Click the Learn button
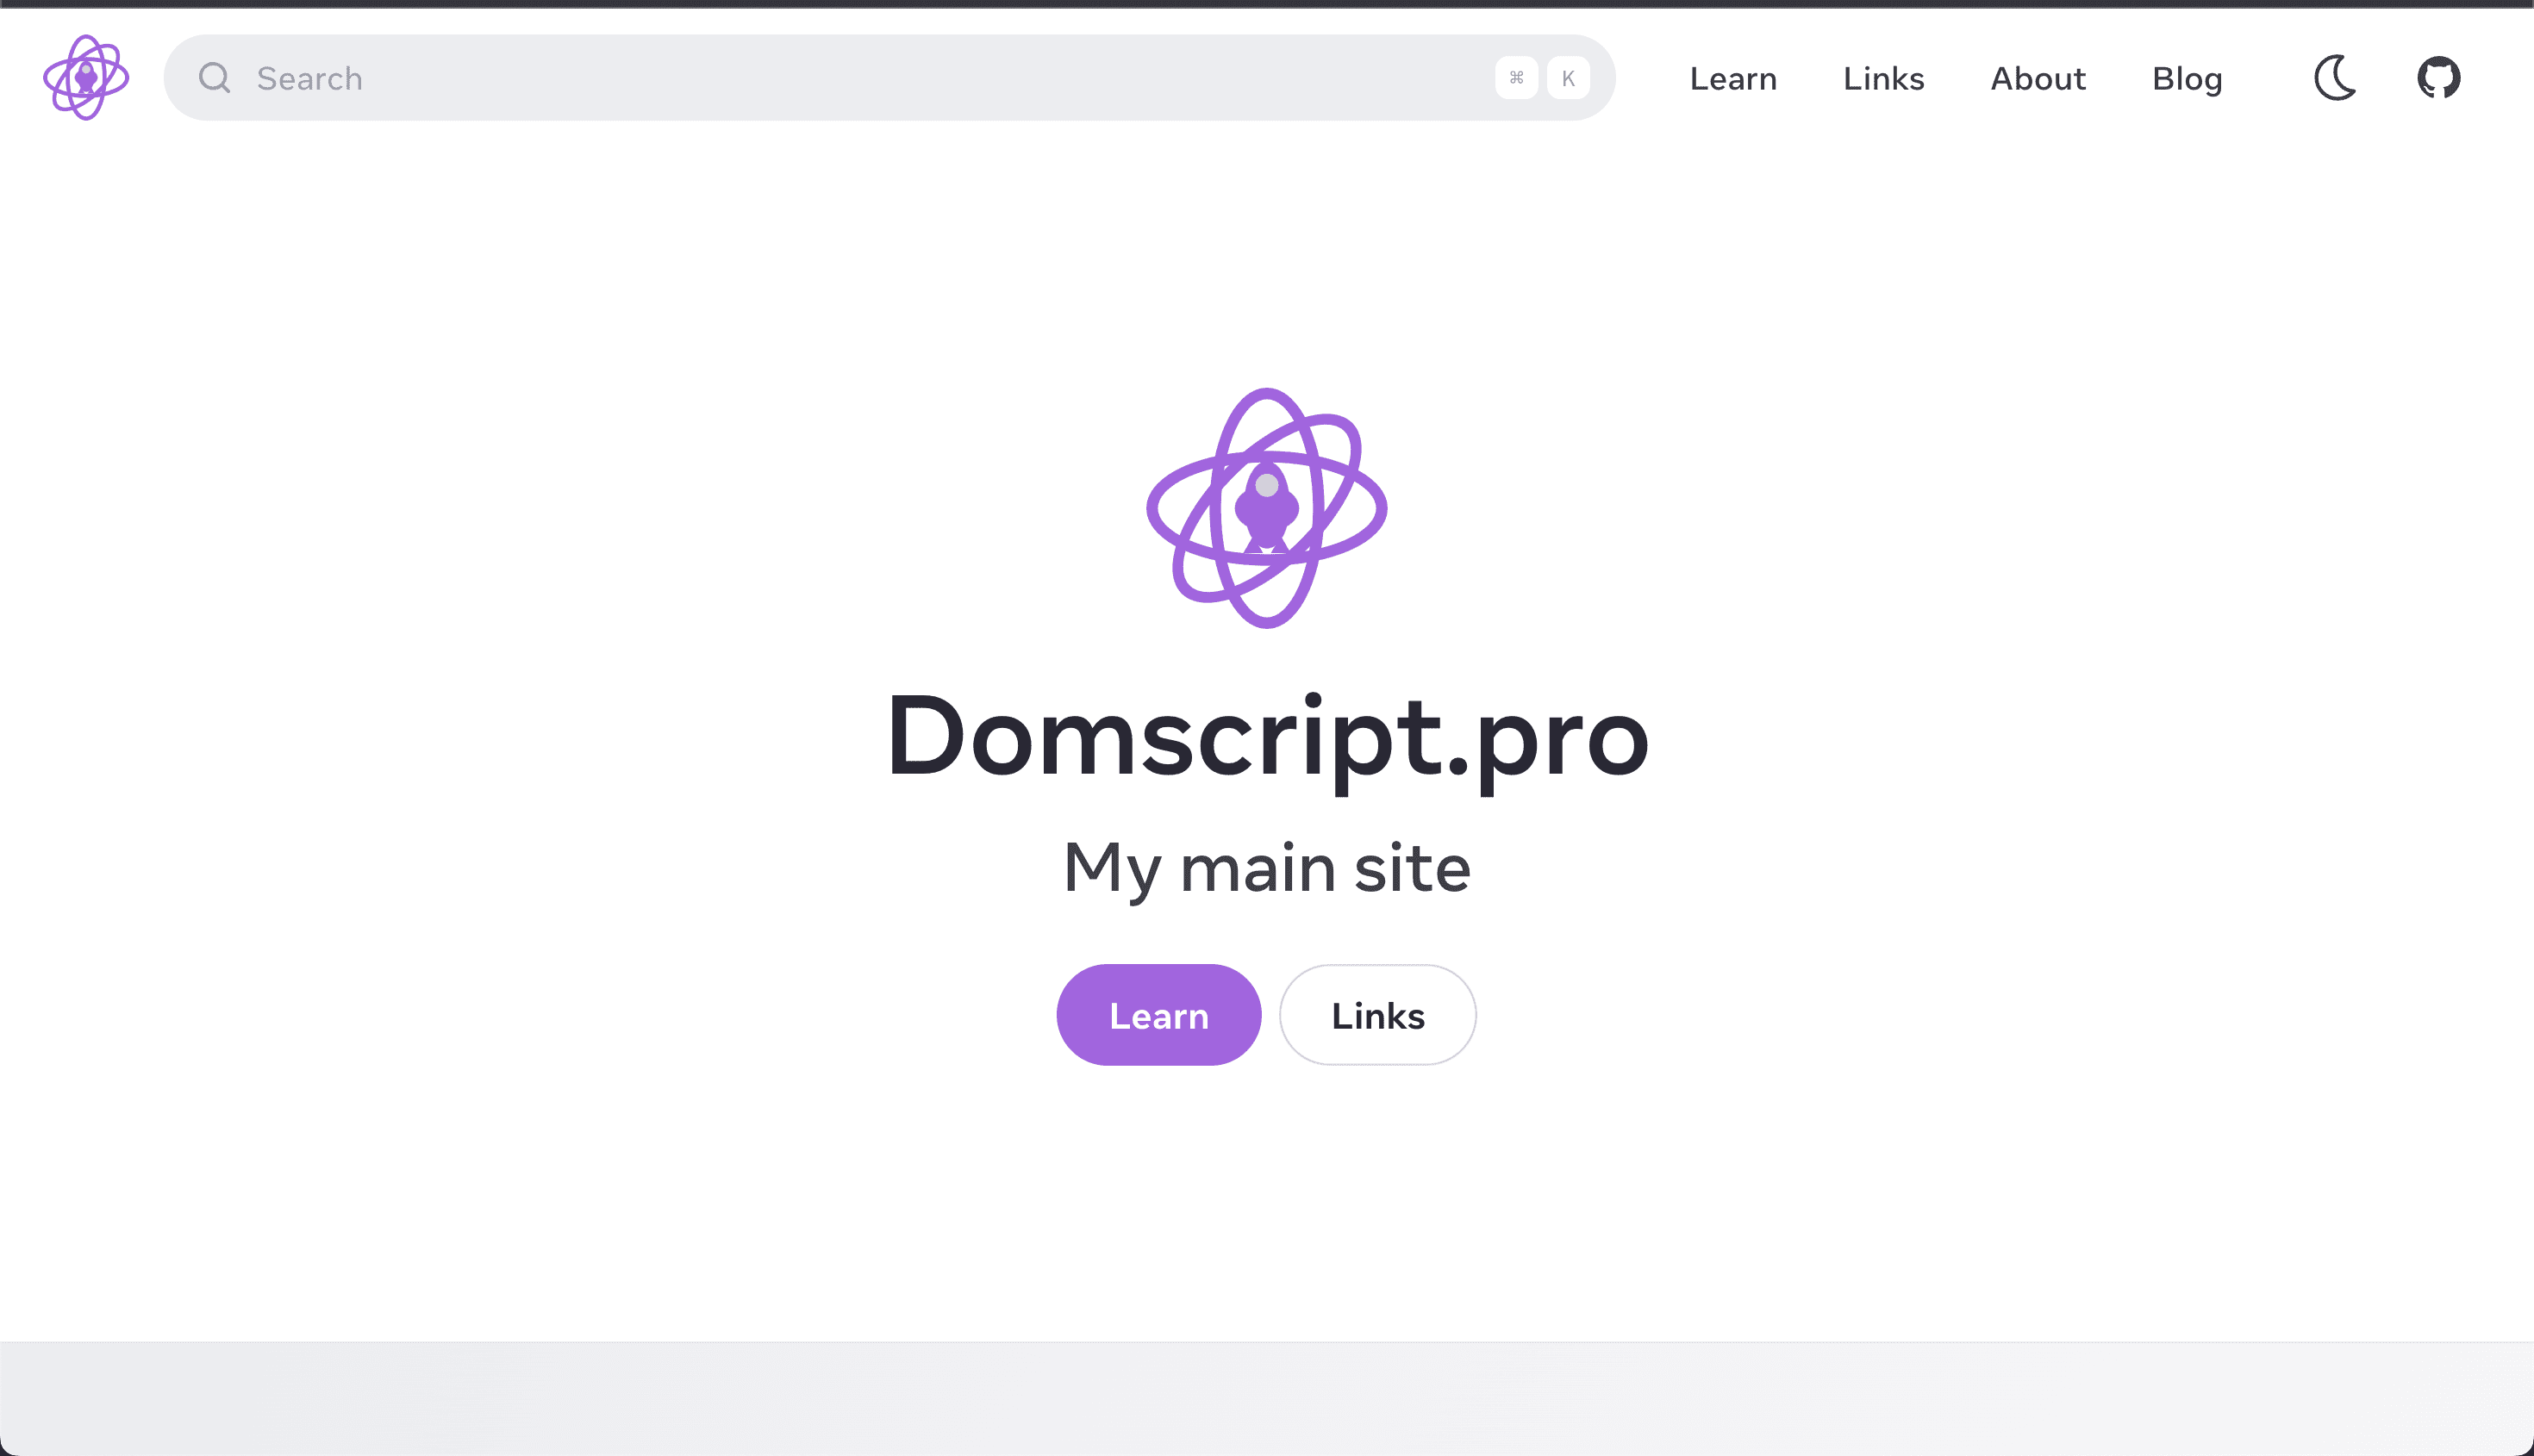 [x=1159, y=1014]
